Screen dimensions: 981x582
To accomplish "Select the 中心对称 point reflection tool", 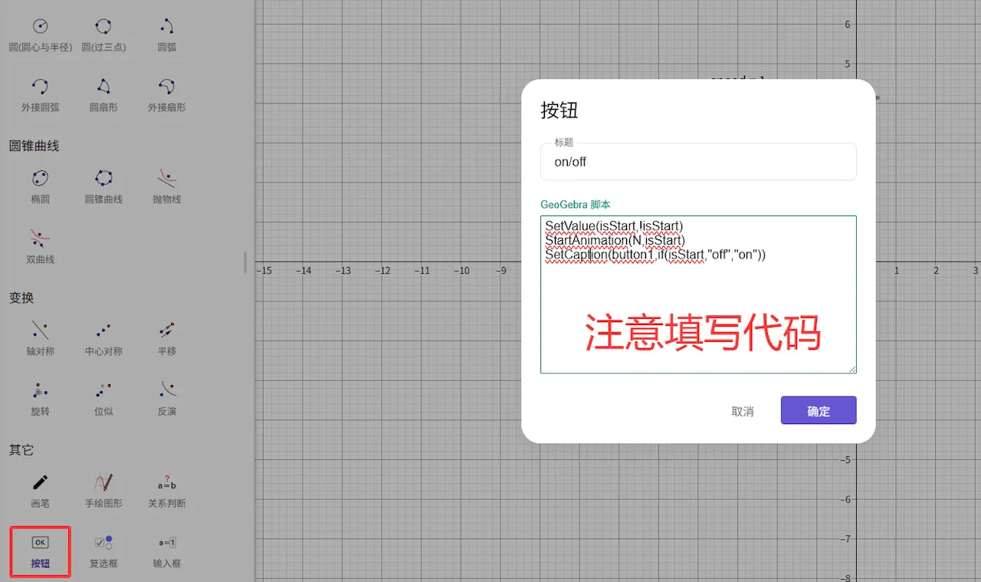I will (103, 338).
